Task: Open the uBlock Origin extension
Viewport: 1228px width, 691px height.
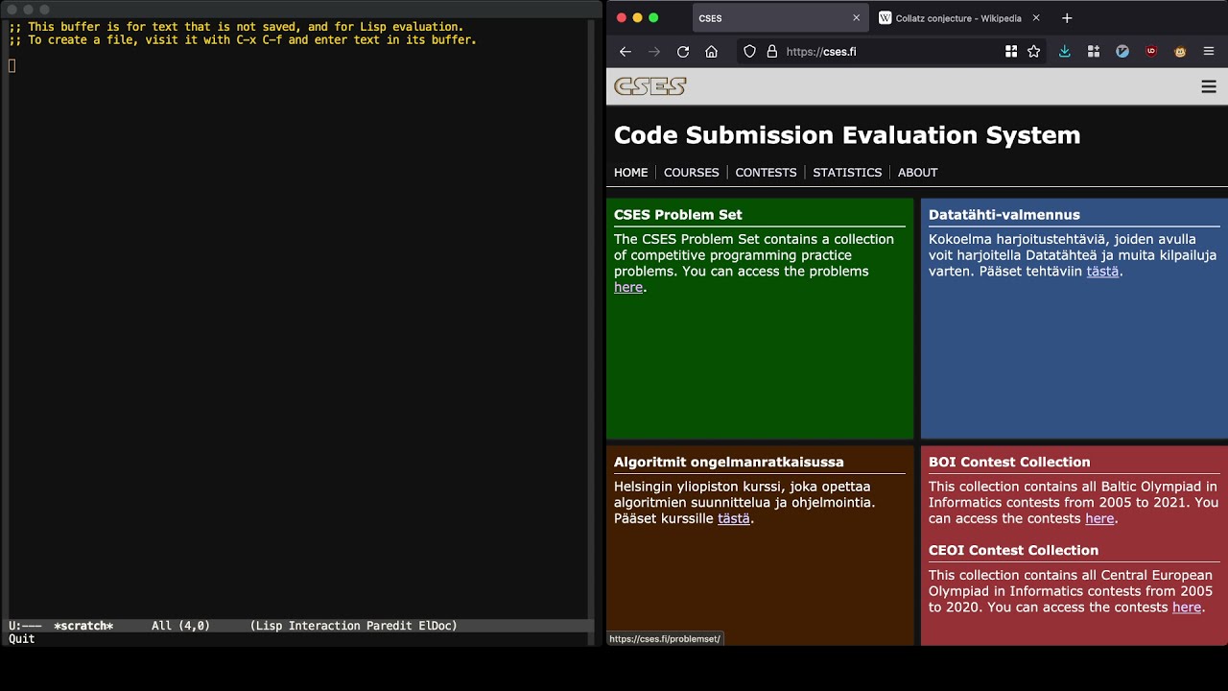Action: (1151, 52)
